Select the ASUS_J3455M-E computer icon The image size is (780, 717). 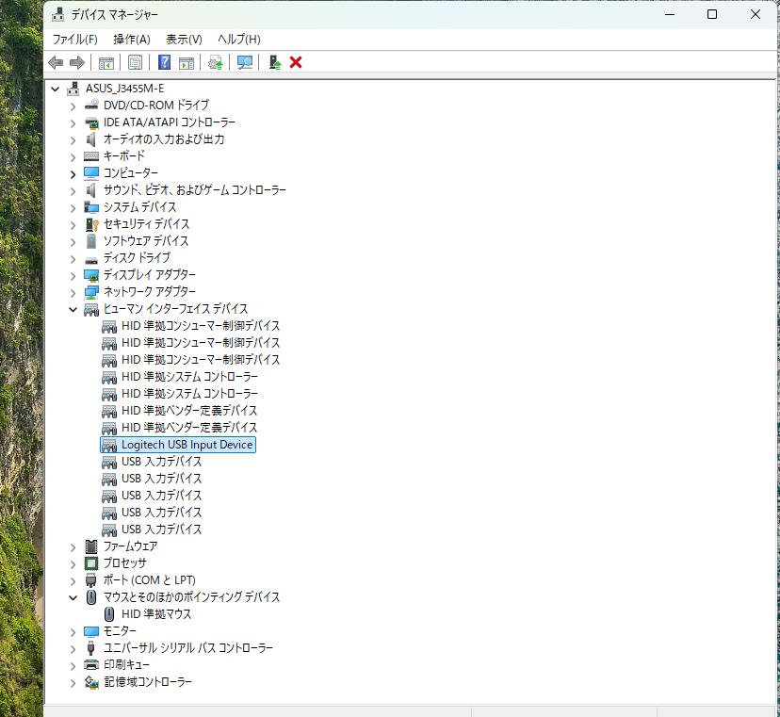point(73,89)
